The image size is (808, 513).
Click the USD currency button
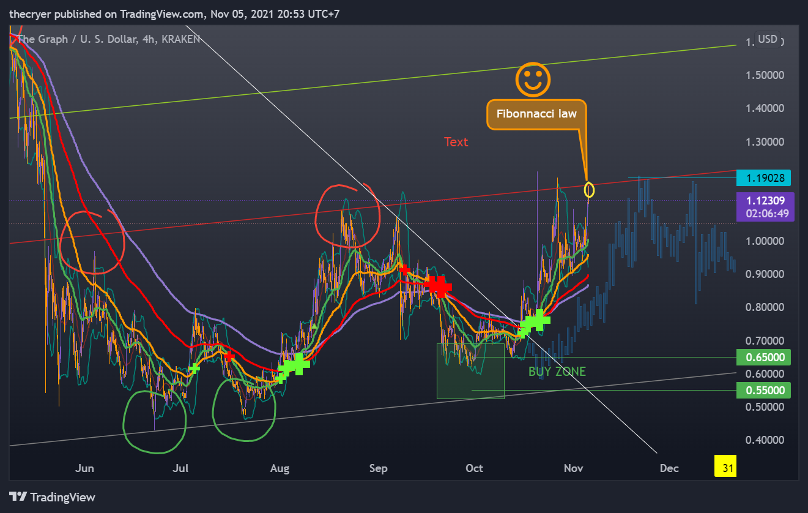(x=768, y=40)
